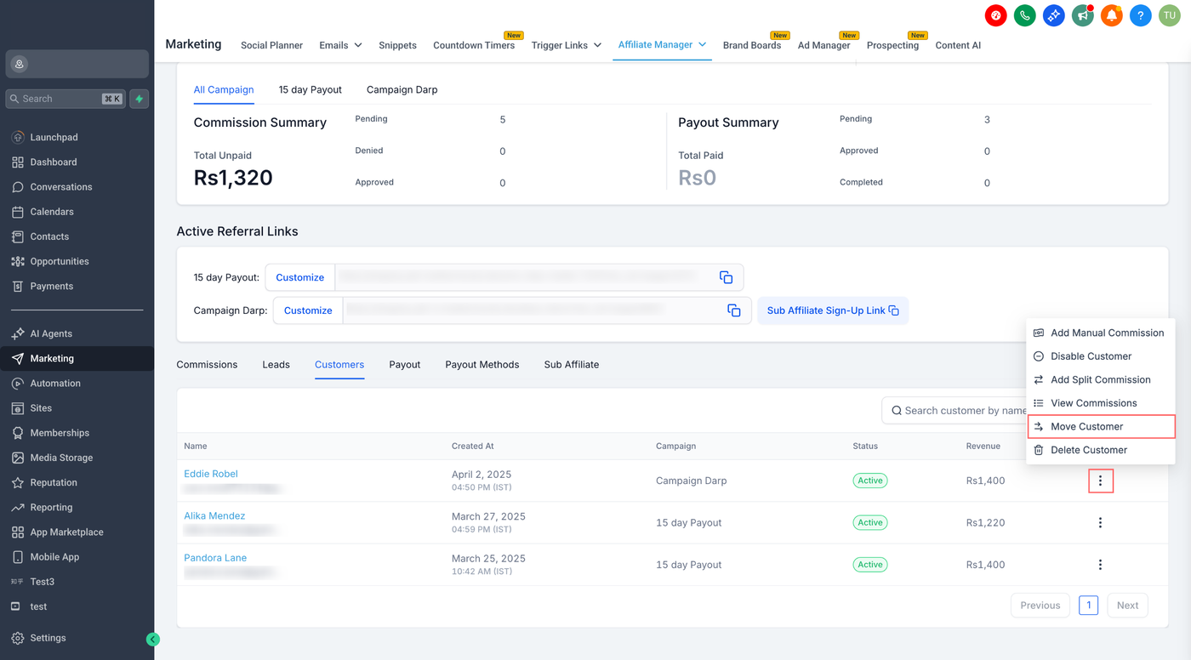Click the notification bell icon
This screenshot has width=1191, height=660.
(1111, 15)
